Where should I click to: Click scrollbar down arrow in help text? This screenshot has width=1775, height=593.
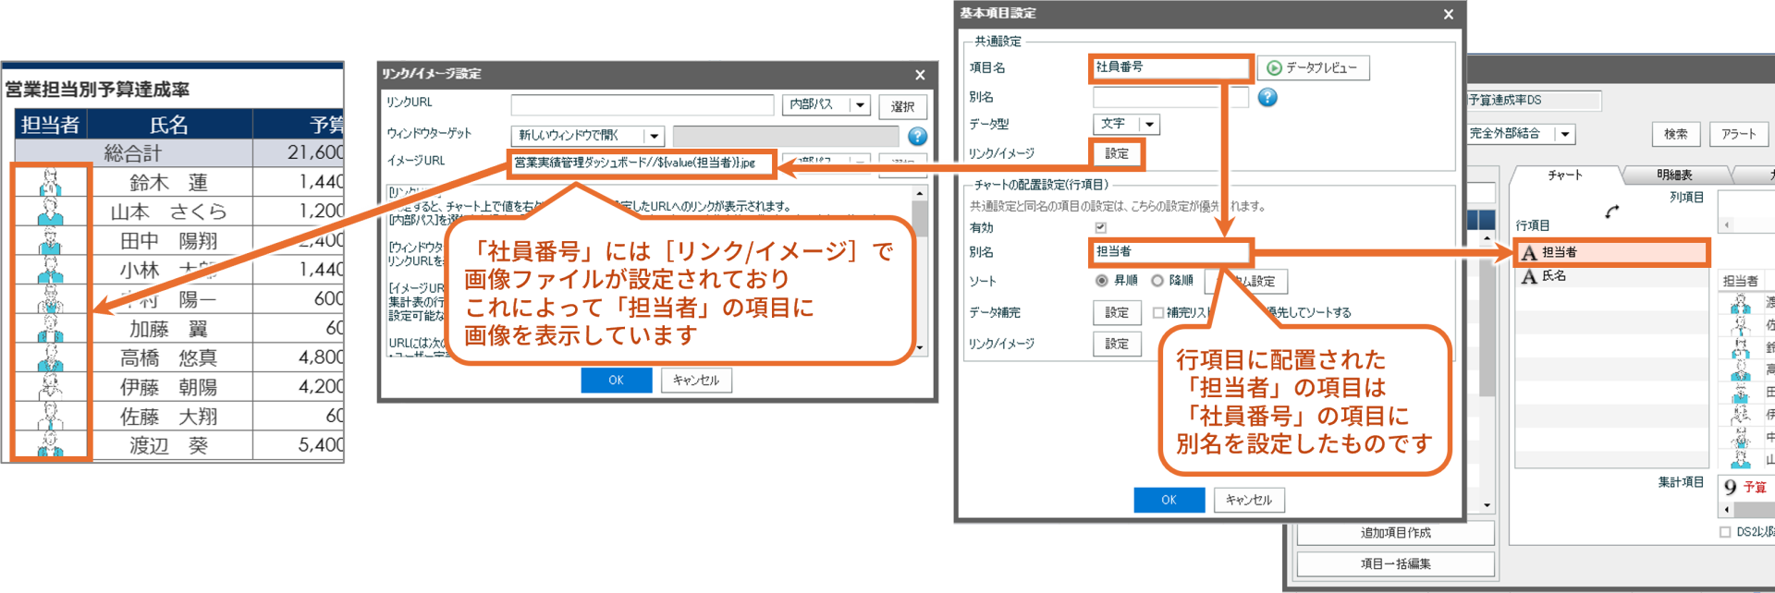click(919, 348)
